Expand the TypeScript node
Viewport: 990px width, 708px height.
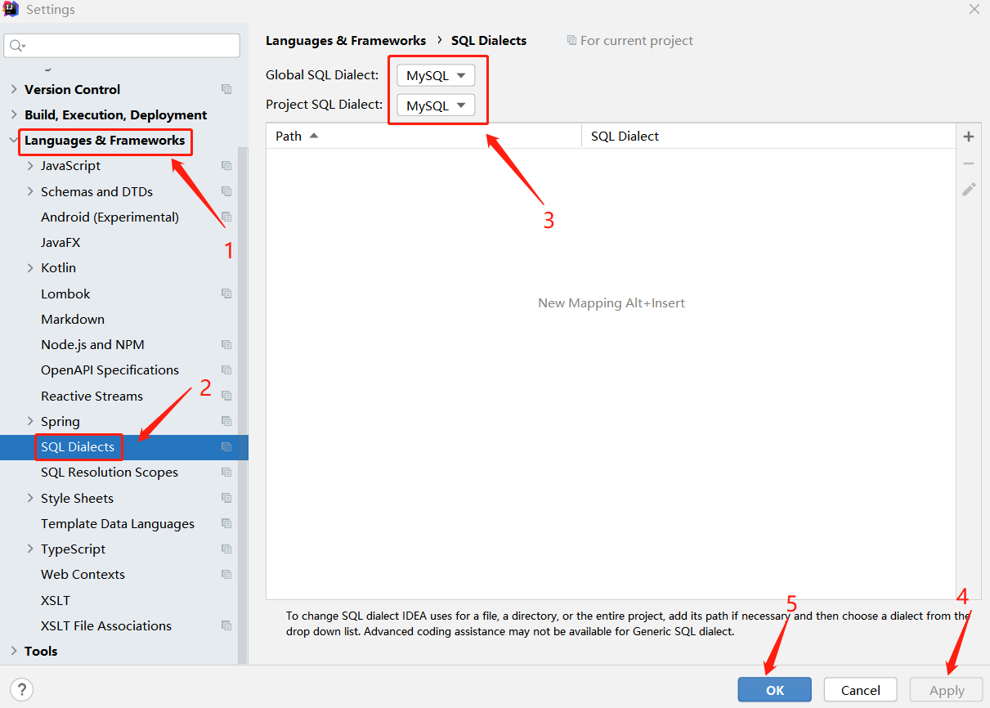pyautogui.click(x=30, y=549)
